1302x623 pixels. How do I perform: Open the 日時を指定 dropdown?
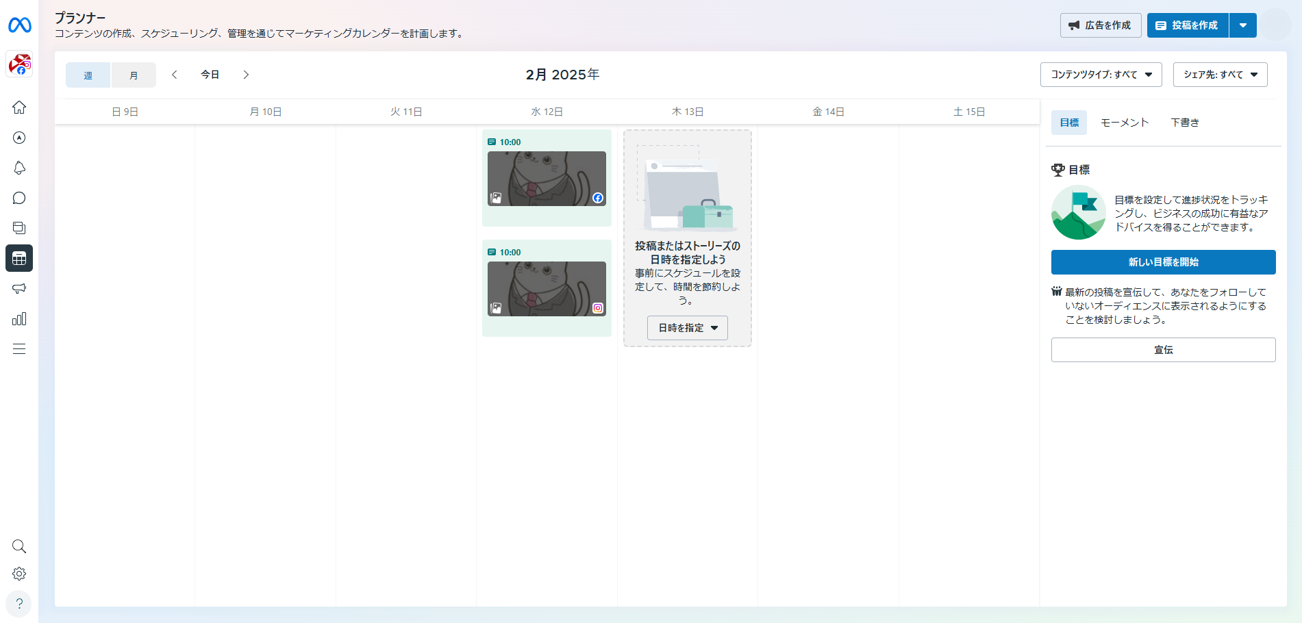point(687,328)
